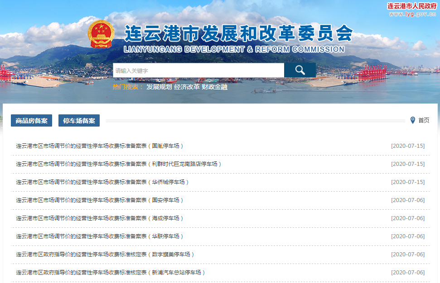440x283 pixels.
Task: Open the 国胤停车场 filing entry
Action: click(x=100, y=146)
